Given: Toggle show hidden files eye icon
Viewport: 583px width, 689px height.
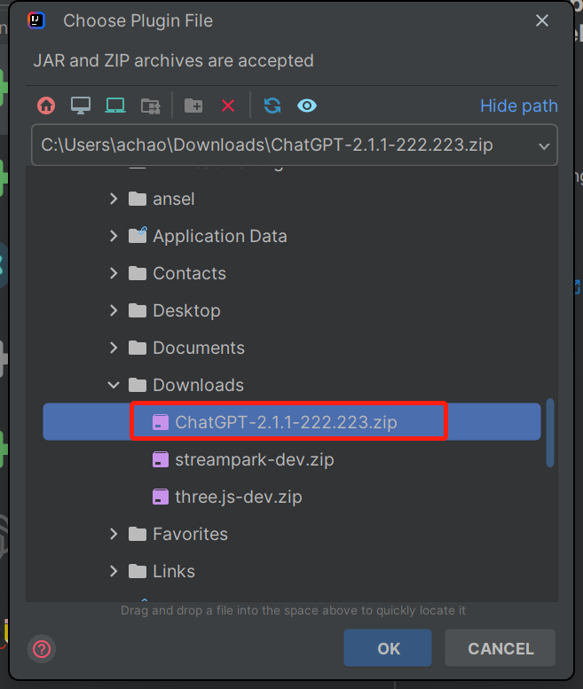Looking at the screenshot, I should pyautogui.click(x=307, y=106).
